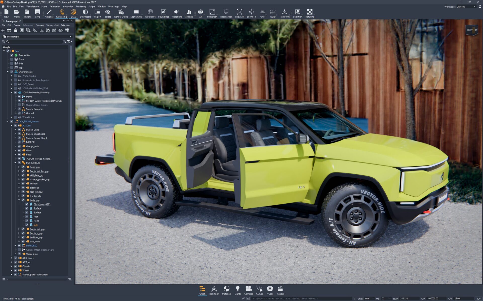Click the RIGHT face of the view cube
Viewport: 483px width, 301px height.
coord(469,30)
